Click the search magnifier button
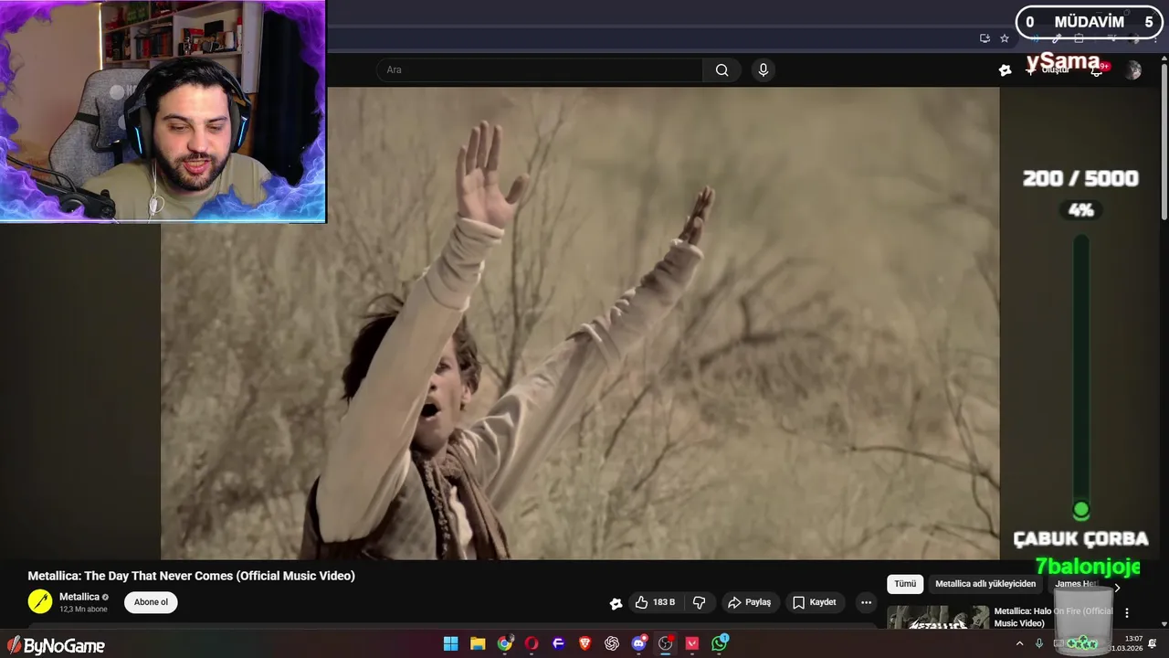Screen dimensions: 1169x658 click(721, 70)
